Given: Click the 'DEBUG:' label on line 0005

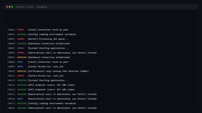Looking at the screenshot, I should point(21,48).
